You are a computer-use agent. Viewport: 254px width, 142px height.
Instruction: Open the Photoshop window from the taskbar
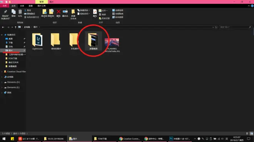179,139
